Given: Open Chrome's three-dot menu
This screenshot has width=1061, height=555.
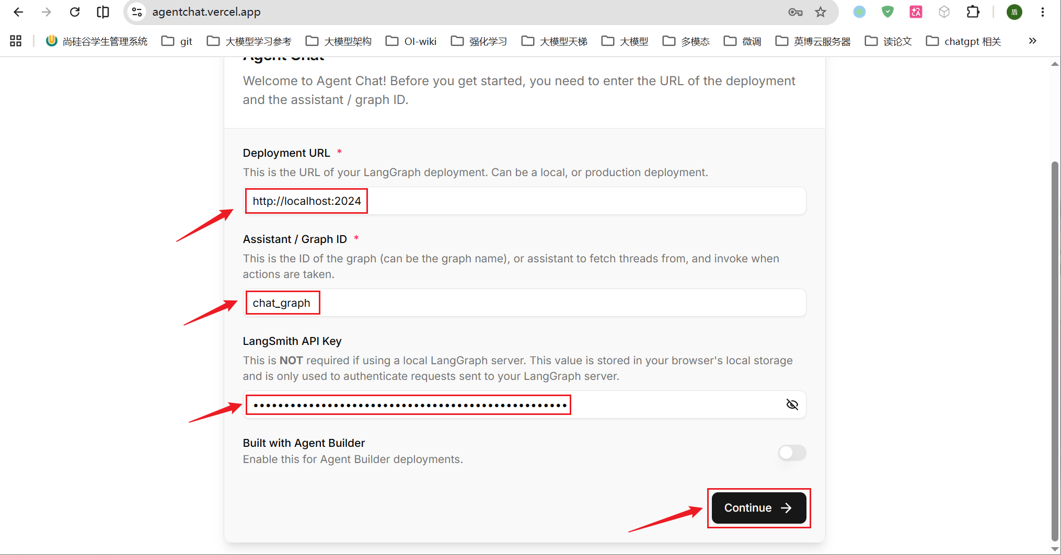Looking at the screenshot, I should pos(1043,12).
